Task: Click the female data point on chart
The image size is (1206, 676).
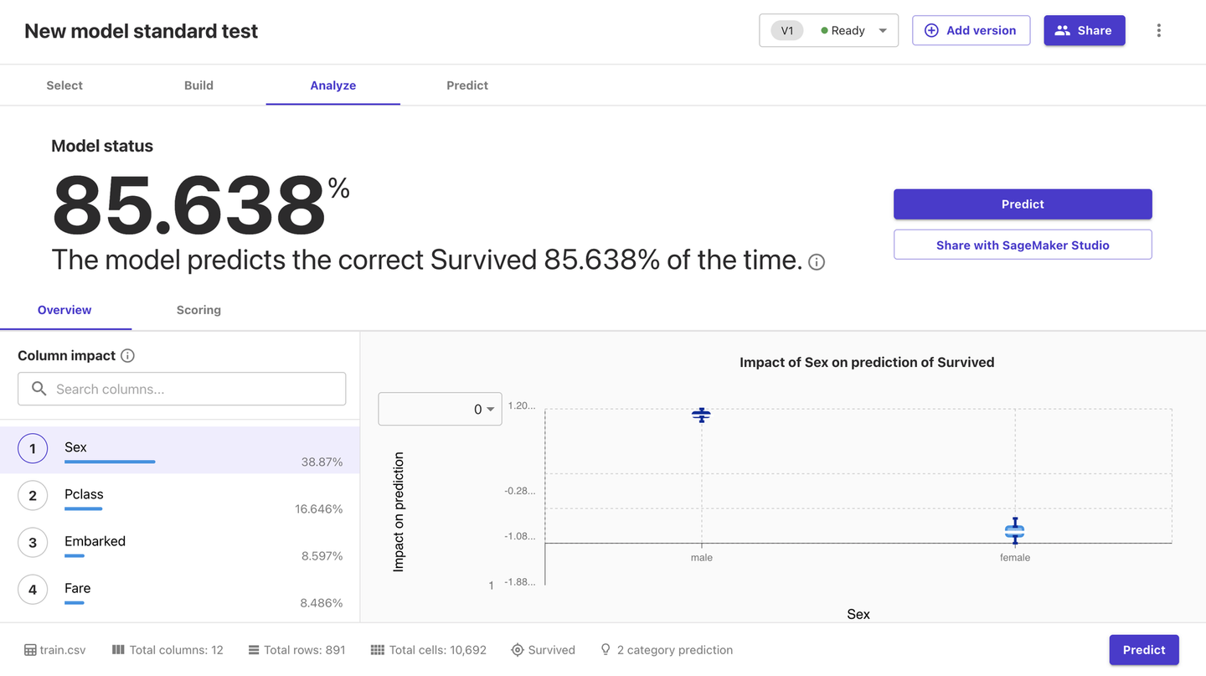Action: [1014, 531]
